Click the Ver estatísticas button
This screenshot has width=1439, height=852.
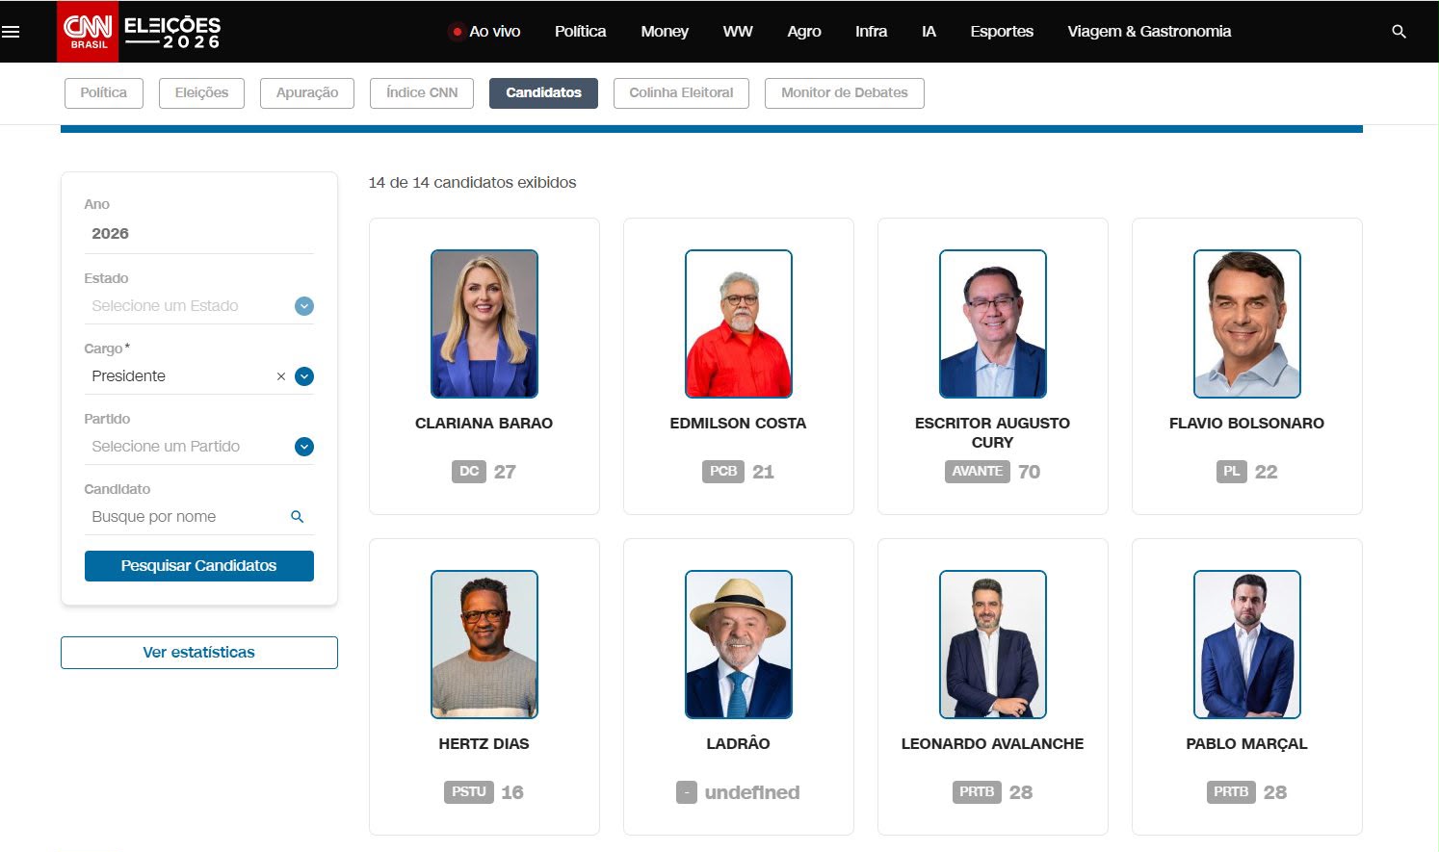[199, 653]
